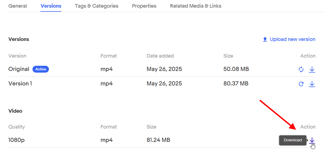Click the Active badge next to Original
The width and height of the screenshot is (325, 152).
point(41,69)
